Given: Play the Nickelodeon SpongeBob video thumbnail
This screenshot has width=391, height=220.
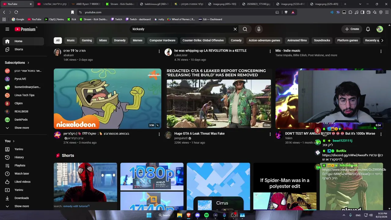Looking at the screenshot, I should click(108, 99).
